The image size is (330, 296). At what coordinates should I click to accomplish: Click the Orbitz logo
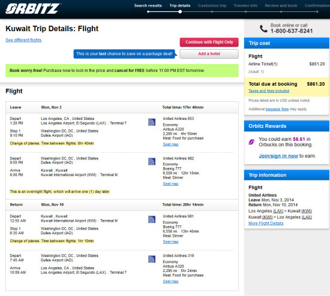tap(33, 8)
